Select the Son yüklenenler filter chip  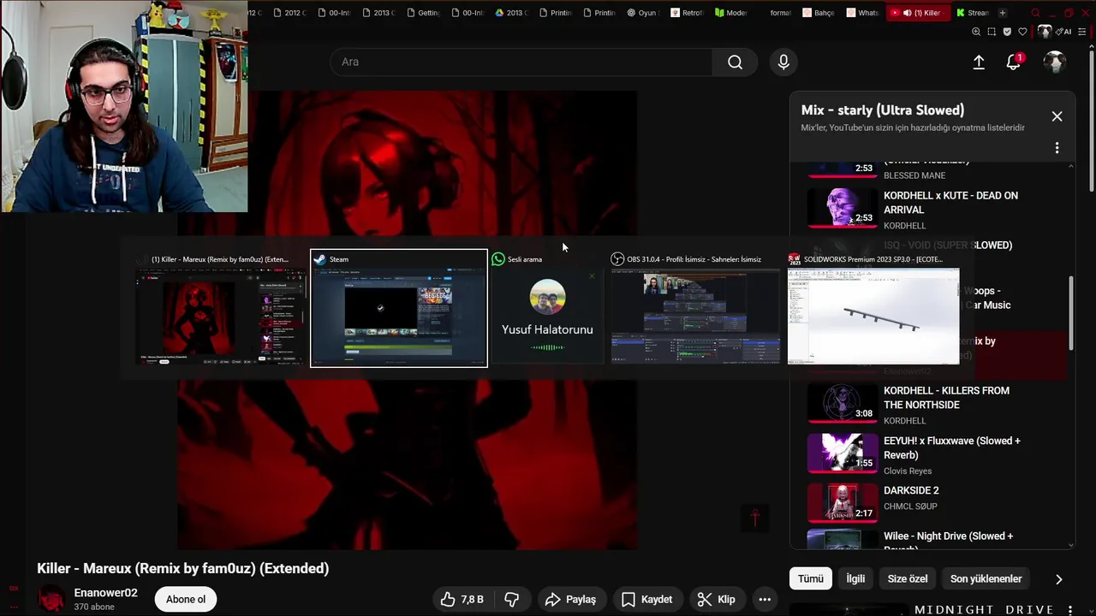(x=986, y=578)
